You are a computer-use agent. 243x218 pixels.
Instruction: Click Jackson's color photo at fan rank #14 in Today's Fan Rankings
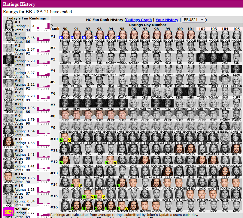pos(9,176)
